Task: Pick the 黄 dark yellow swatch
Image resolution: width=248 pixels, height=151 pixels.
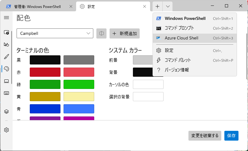Action: click(x=45, y=97)
